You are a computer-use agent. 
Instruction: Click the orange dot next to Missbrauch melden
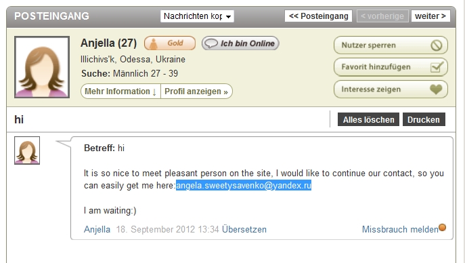pos(442,227)
